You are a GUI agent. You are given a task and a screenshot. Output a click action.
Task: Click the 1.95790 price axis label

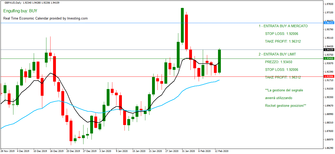(x=329, y=30)
